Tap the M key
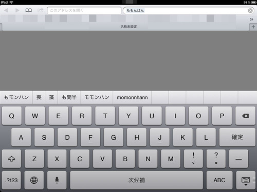Image resolution: width=257 pixels, height=192 pixels. [171, 159]
